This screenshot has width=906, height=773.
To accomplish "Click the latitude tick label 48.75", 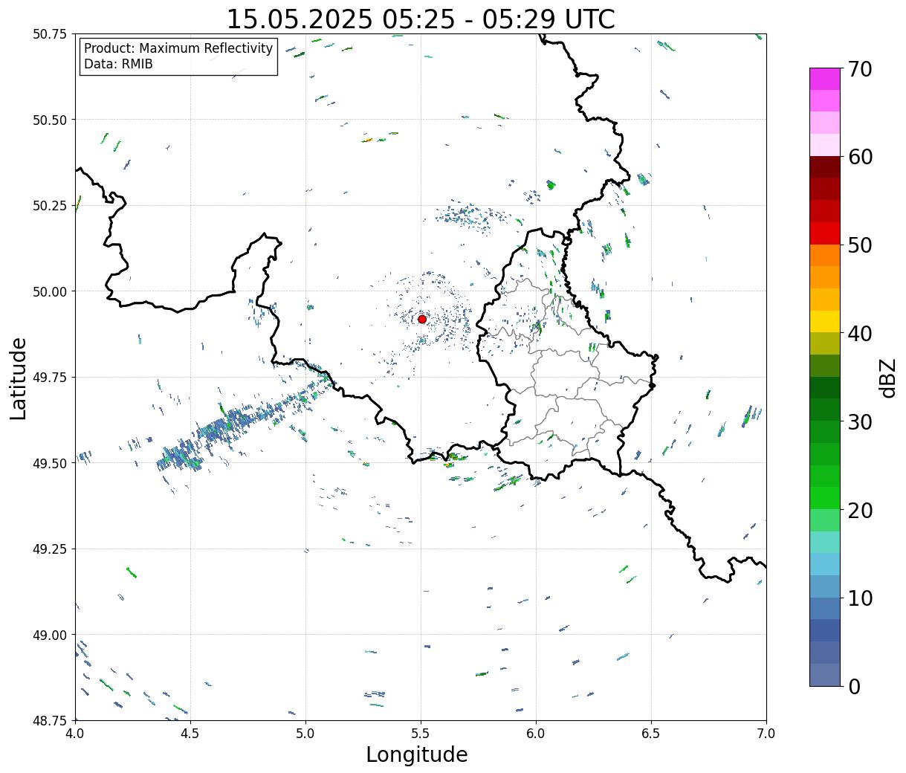I will [50, 720].
